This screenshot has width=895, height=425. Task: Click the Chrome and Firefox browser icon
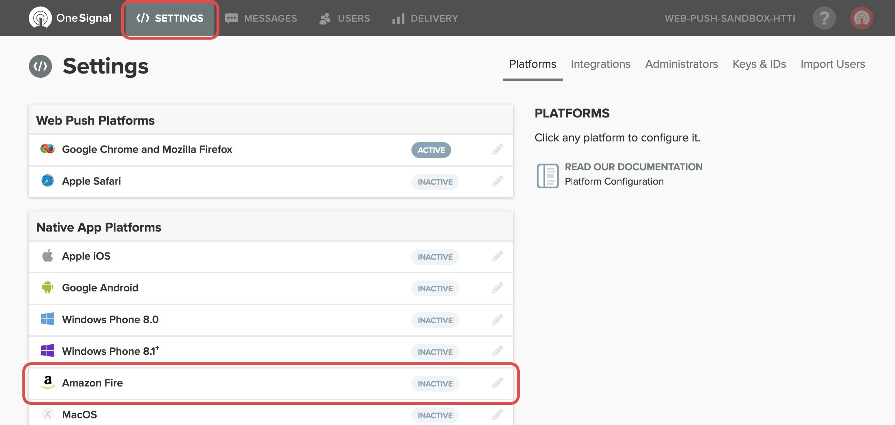pos(48,149)
